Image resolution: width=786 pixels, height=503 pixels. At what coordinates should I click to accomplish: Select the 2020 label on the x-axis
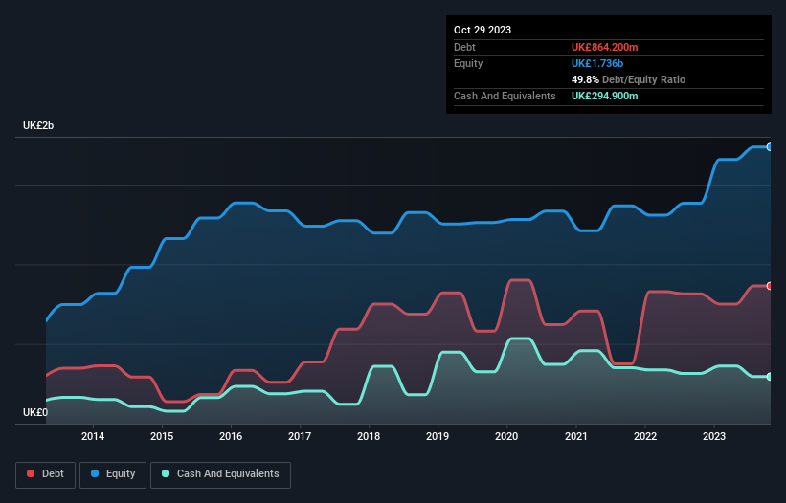pyautogui.click(x=506, y=437)
